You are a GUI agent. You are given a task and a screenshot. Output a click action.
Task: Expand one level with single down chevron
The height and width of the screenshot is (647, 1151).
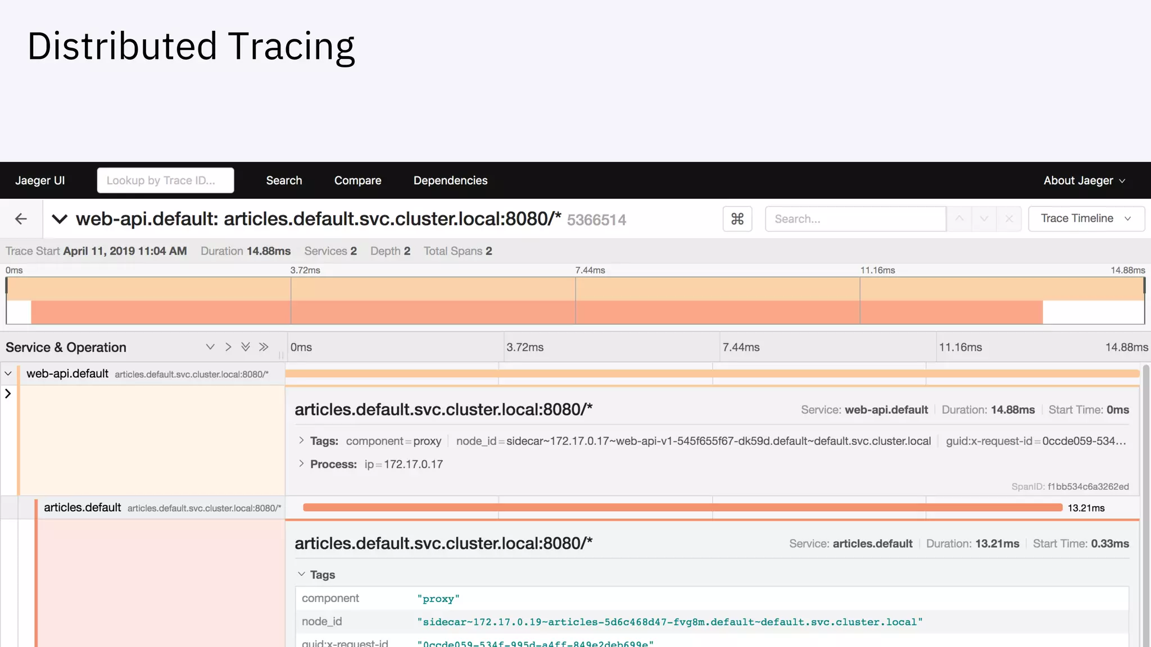pos(210,347)
